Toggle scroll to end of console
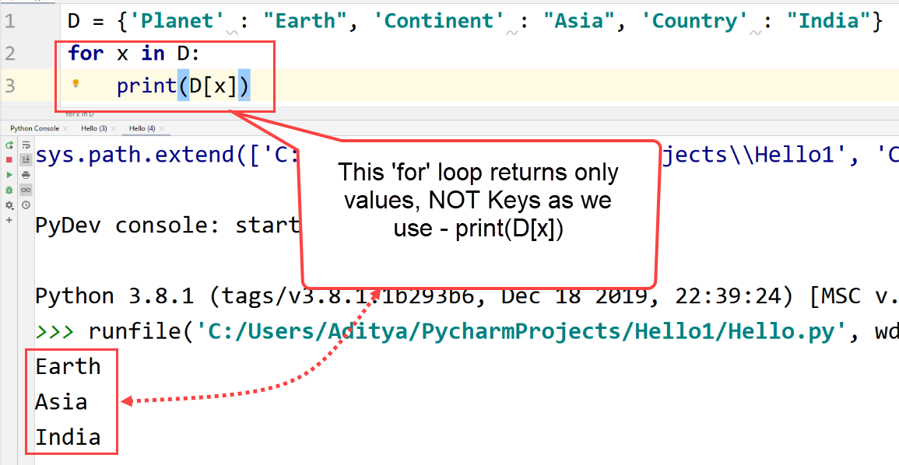The width and height of the screenshot is (899, 465). coord(26,160)
